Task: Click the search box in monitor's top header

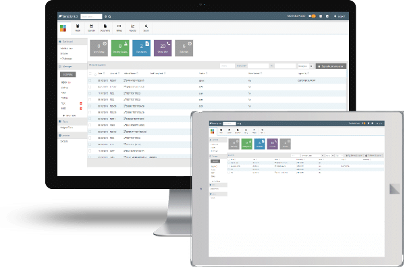Action: click(x=91, y=17)
